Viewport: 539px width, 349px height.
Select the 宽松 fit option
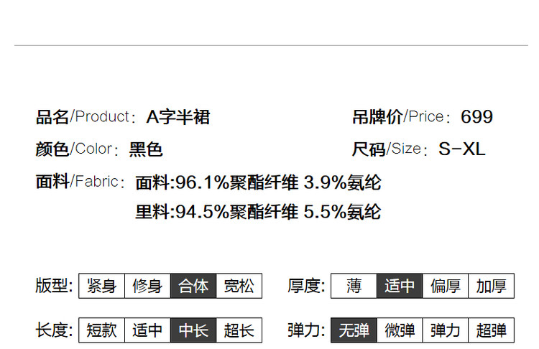pos(239,286)
